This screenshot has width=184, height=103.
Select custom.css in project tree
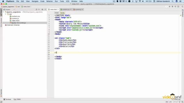click(16, 16)
